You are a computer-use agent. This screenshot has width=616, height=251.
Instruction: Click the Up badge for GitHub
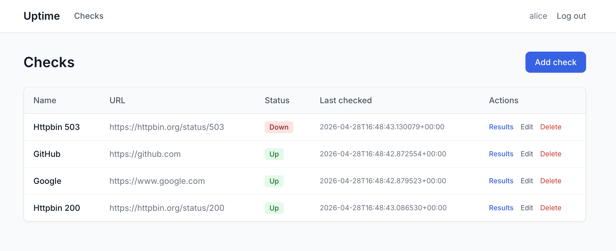[x=274, y=154]
